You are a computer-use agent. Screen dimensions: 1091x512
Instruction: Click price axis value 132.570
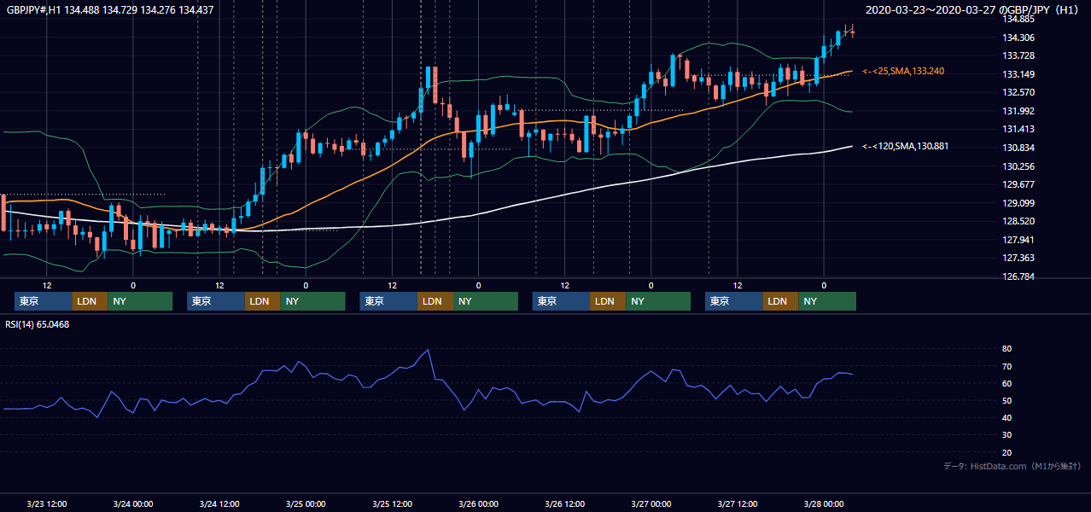pyautogui.click(x=1018, y=92)
